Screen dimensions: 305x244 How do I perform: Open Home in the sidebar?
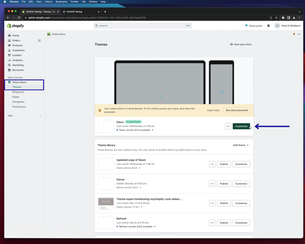(15, 35)
